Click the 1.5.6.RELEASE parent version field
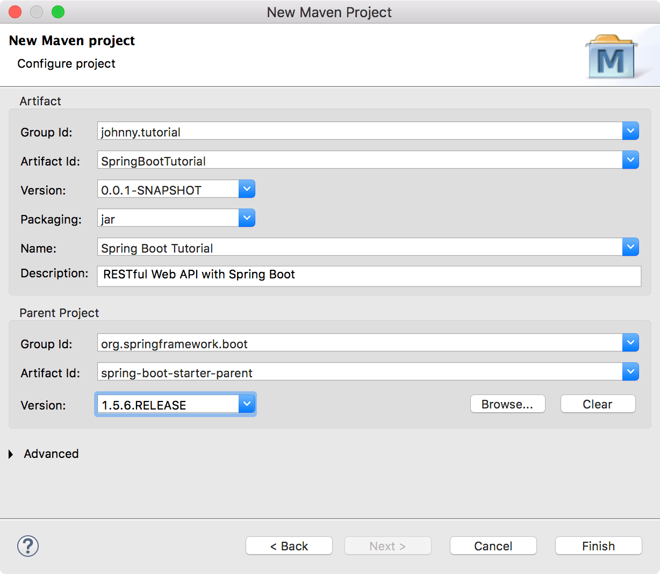The width and height of the screenshot is (660, 574). 168,404
